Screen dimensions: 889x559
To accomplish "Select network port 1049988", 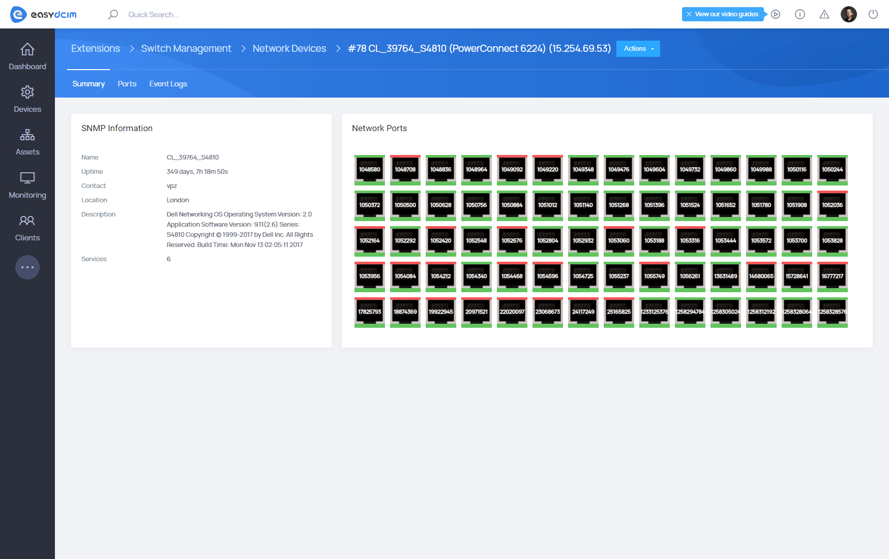I will pyautogui.click(x=761, y=170).
